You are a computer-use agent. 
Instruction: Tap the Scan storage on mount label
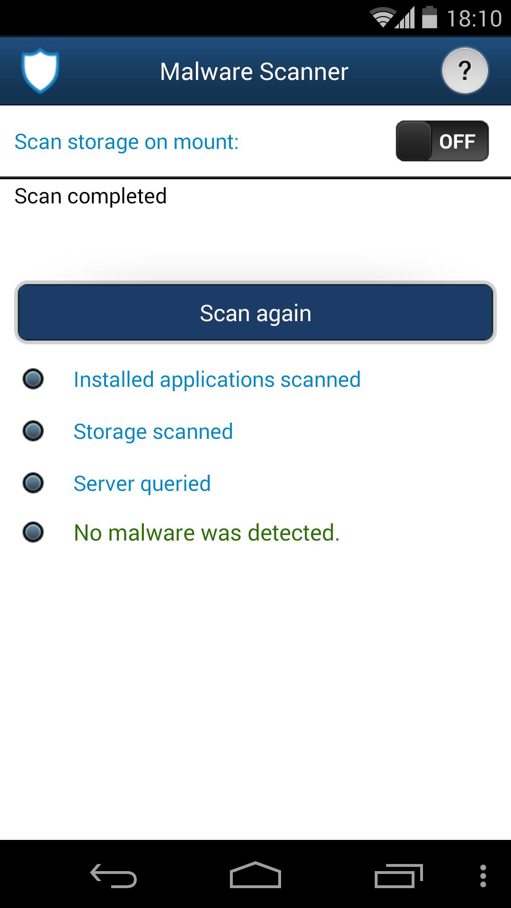click(x=127, y=142)
